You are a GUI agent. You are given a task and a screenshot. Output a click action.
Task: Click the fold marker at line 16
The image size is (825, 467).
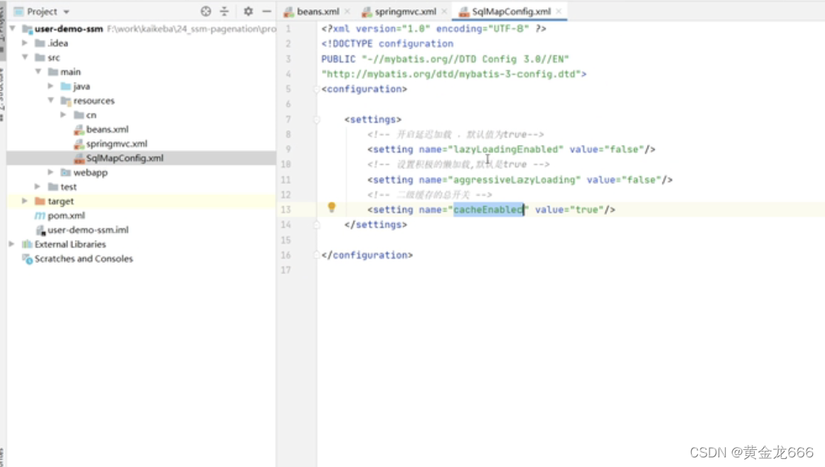316,255
